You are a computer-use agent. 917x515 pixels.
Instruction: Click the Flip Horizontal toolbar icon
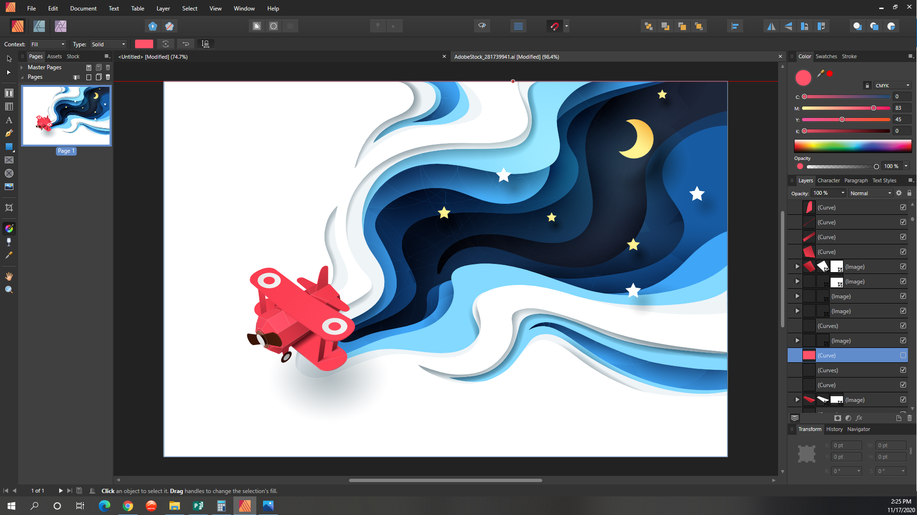pos(771,26)
